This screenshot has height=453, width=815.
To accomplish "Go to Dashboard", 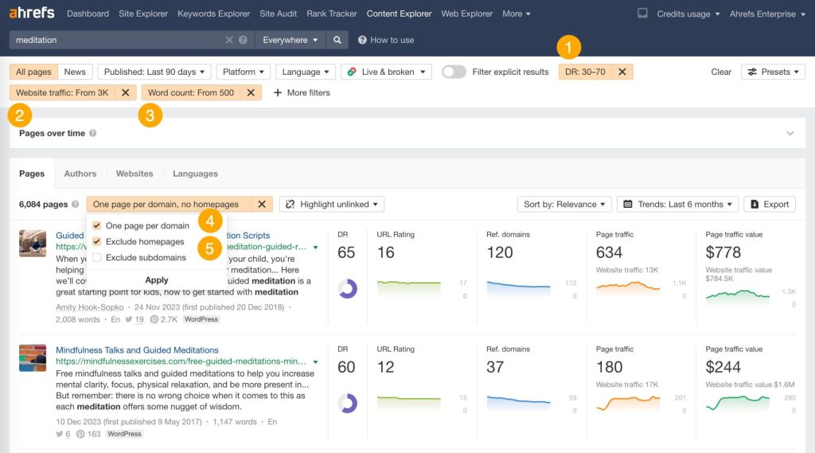I will tap(88, 14).
